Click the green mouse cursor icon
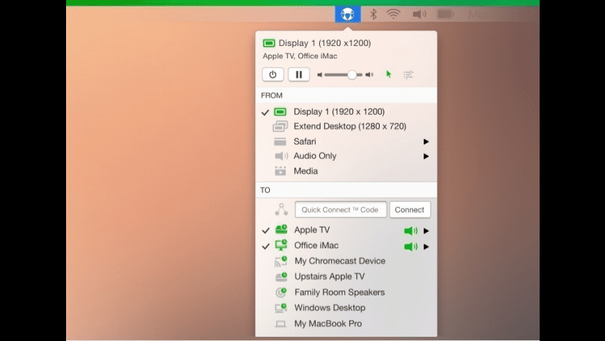The width and height of the screenshot is (605, 341). 389,74
